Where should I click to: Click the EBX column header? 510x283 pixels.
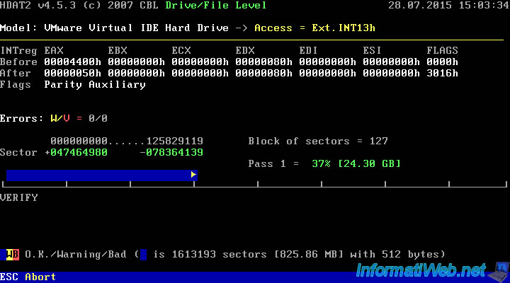(118, 51)
